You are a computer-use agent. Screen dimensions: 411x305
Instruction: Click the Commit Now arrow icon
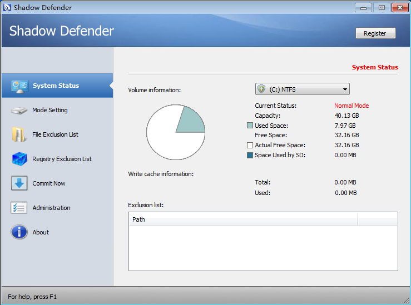(x=19, y=183)
